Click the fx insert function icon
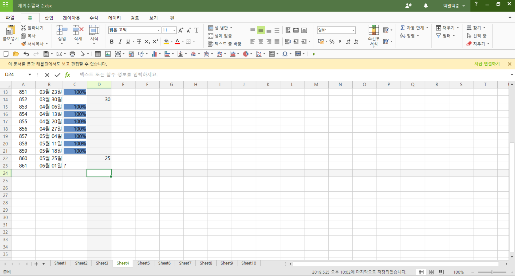515x276 pixels. pyautogui.click(x=67, y=75)
